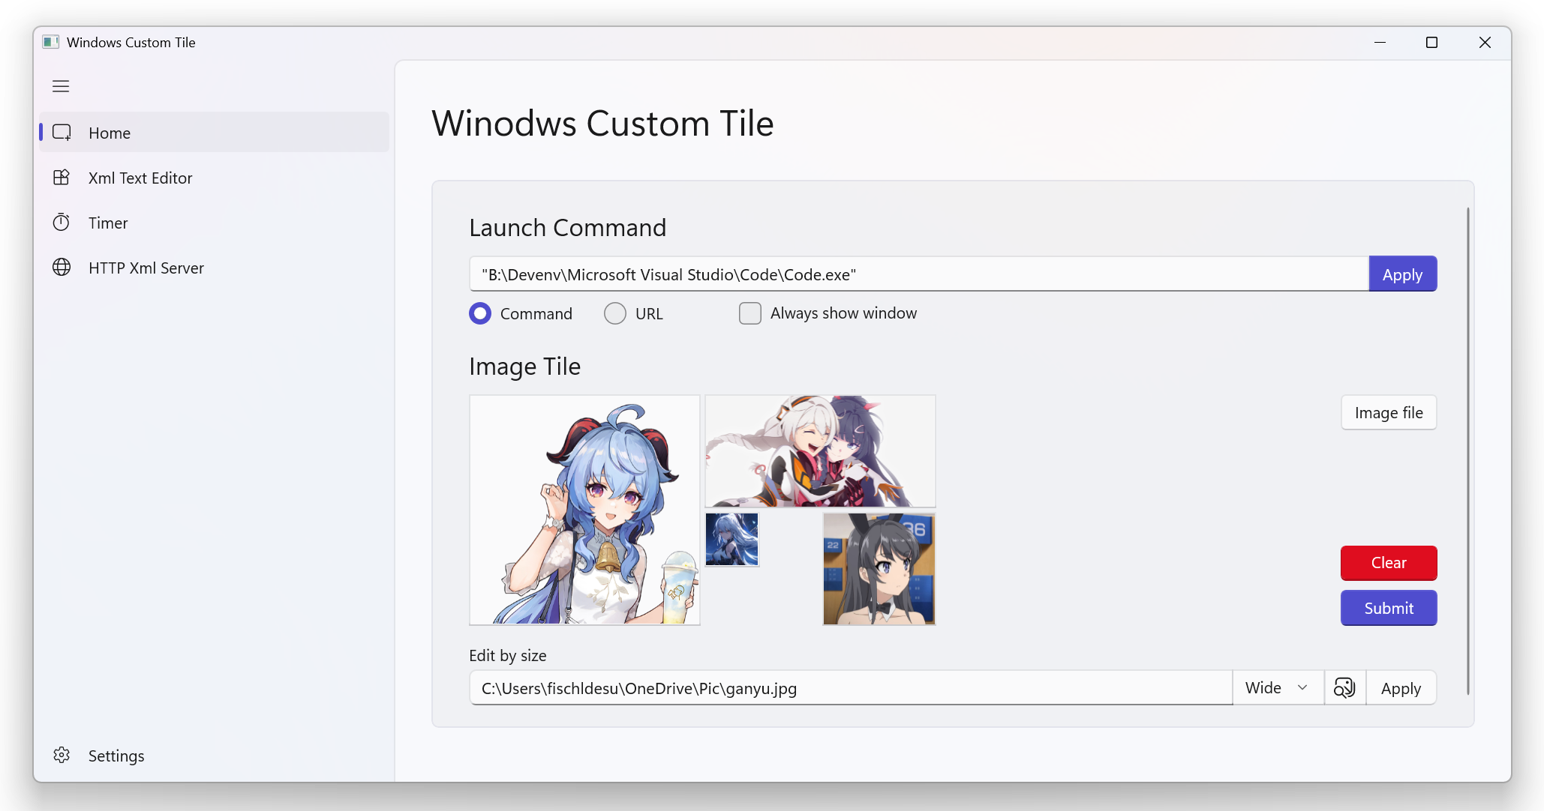Viewport: 1544px width, 811px height.
Task: Open the Wide tile size dropdown
Action: (x=1278, y=687)
